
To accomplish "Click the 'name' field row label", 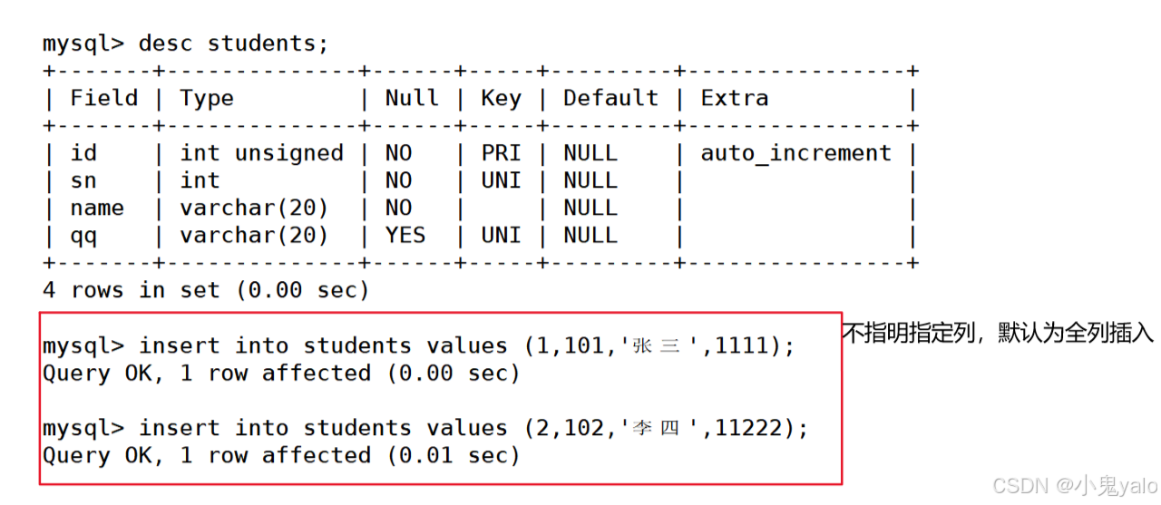I will (x=97, y=208).
